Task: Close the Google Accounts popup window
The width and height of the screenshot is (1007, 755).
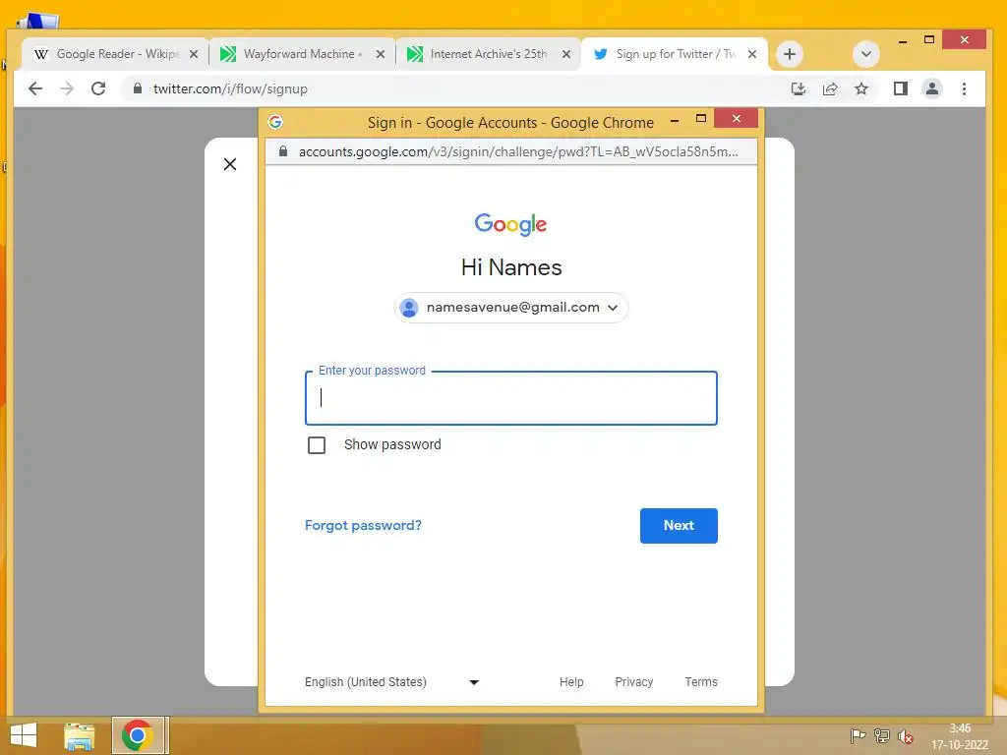Action: pos(736,119)
